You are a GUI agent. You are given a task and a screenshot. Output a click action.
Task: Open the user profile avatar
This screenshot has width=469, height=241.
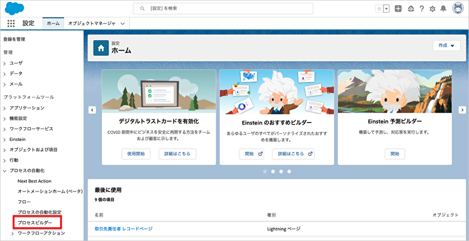(458, 9)
